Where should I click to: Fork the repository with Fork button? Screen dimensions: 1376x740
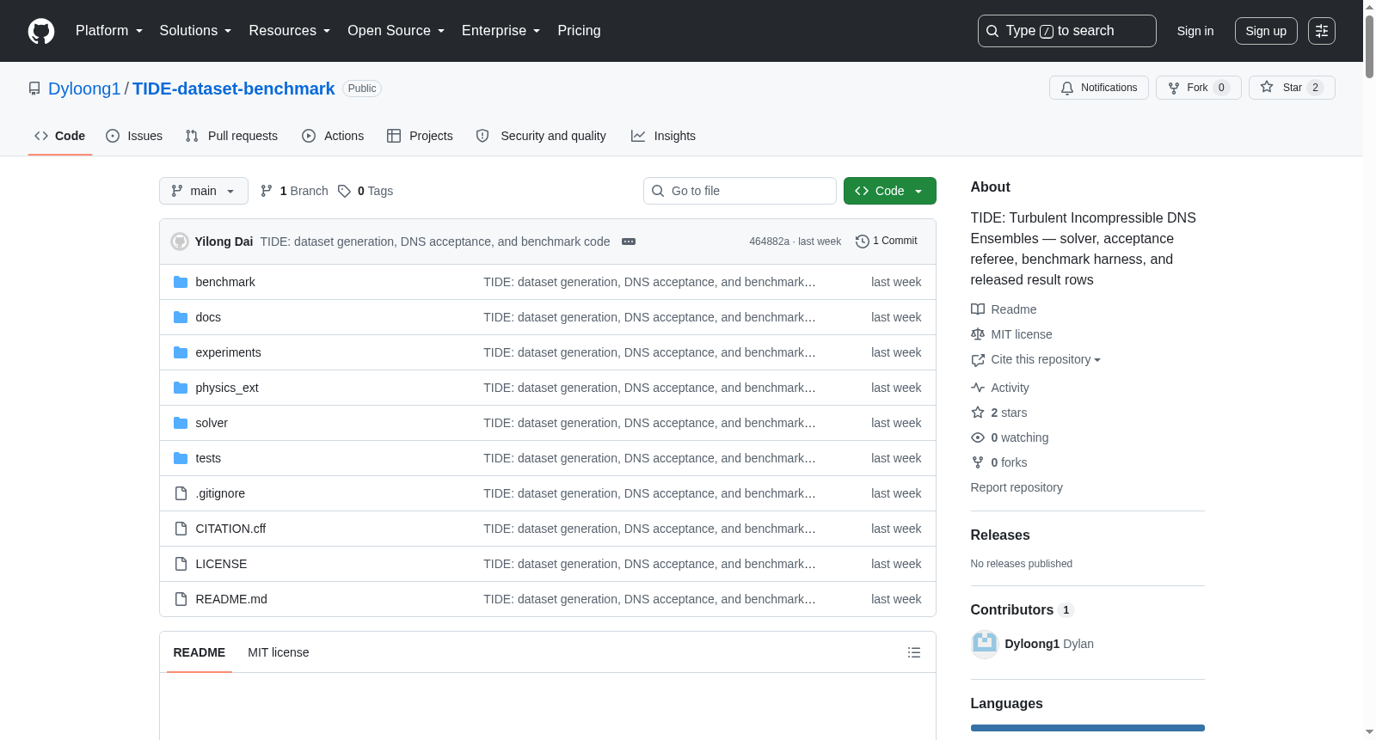(1199, 88)
